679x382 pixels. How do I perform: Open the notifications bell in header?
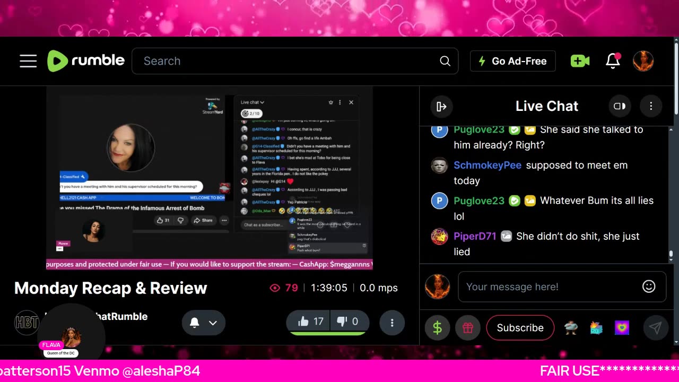tap(613, 61)
